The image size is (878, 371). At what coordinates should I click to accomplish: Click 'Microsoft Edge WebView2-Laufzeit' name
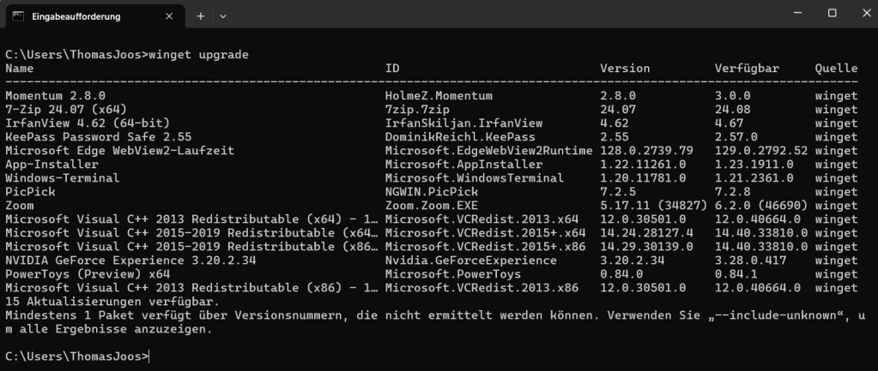[120, 150]
